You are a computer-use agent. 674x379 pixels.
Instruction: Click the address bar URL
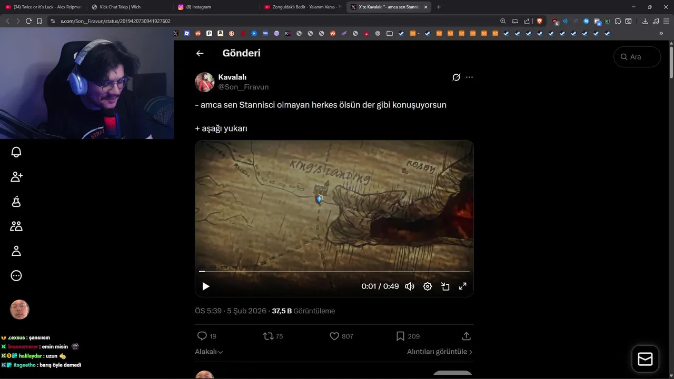(115, 21)
